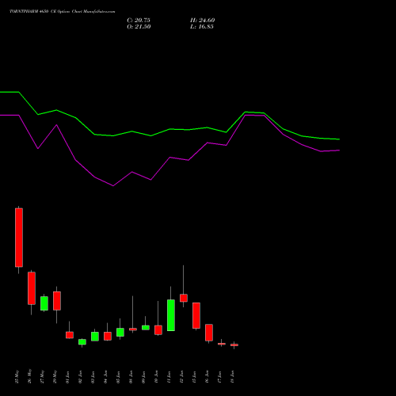Click the thin red 17 Jun candlestick
The image size is (396, 396).
point(222,344)
